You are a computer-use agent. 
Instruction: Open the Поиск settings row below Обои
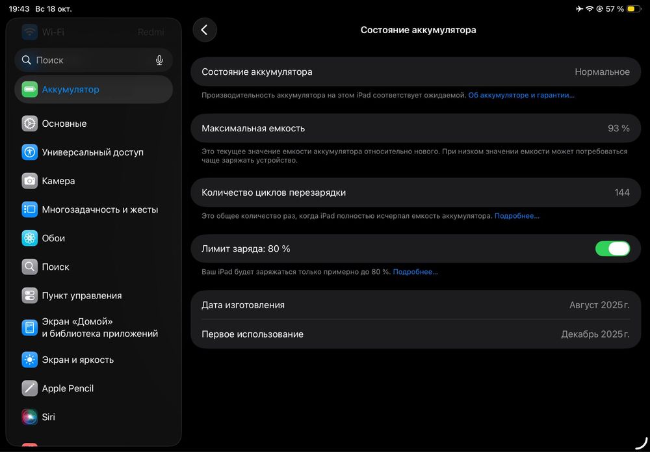pos(94,267)
